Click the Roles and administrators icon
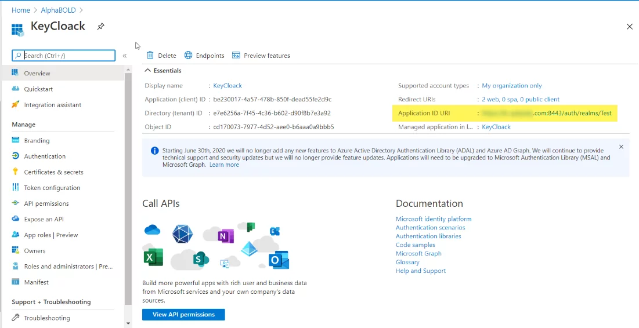This screenshot has width=639, height=328. (x=16, y=266)
